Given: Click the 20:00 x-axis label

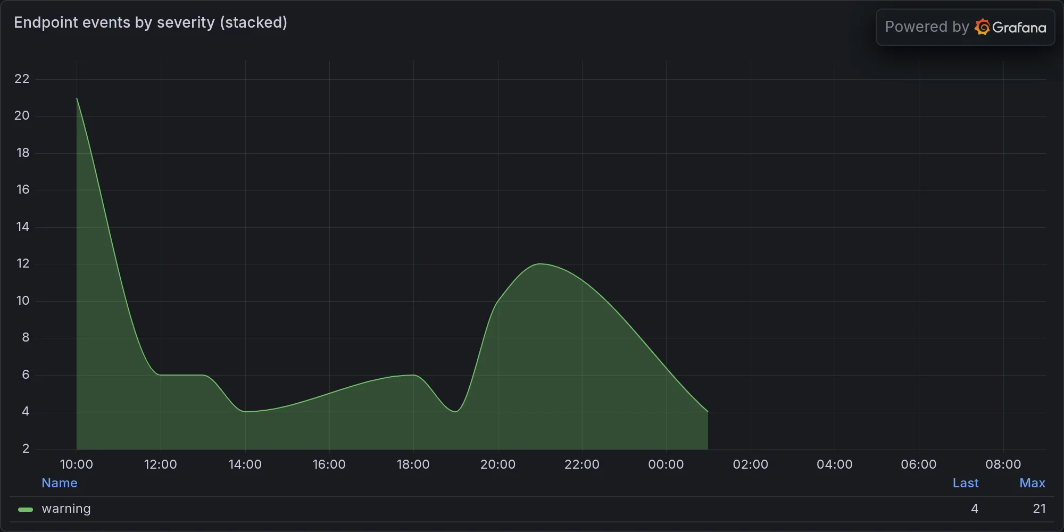Looking at the screenshot, I should point(498,464).
